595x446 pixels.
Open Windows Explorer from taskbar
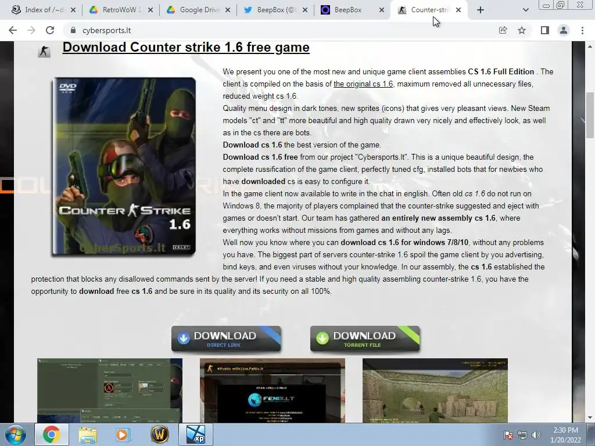88,435
